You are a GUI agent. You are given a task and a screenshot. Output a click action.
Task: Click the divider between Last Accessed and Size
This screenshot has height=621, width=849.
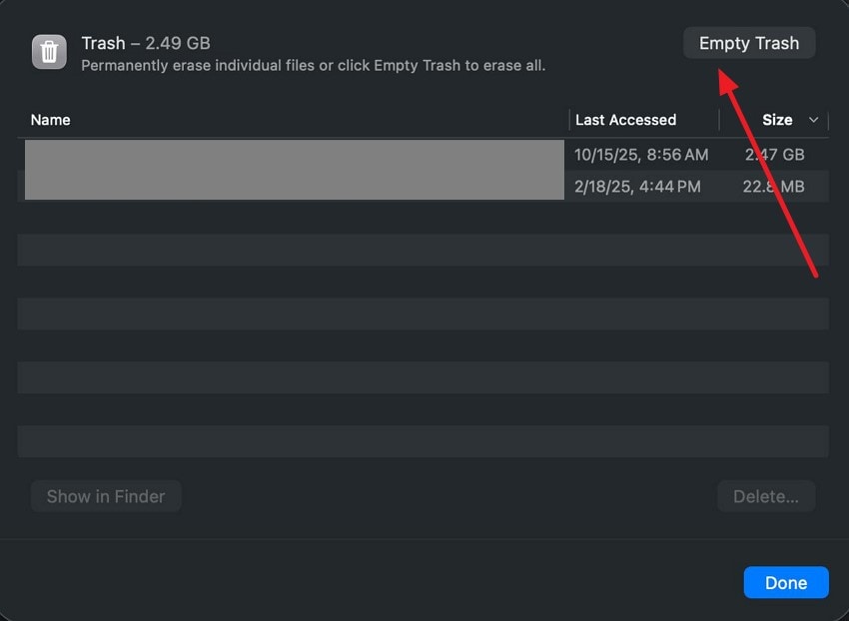(x=719, y=120)
